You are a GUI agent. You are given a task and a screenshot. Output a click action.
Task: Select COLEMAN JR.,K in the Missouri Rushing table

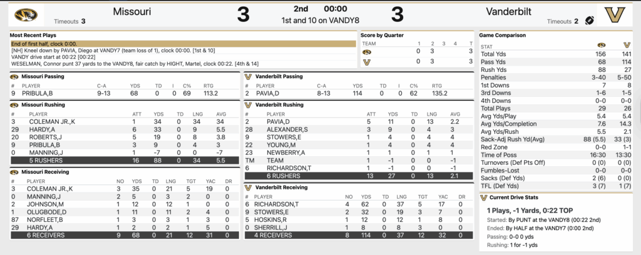[x=53, y=121]
